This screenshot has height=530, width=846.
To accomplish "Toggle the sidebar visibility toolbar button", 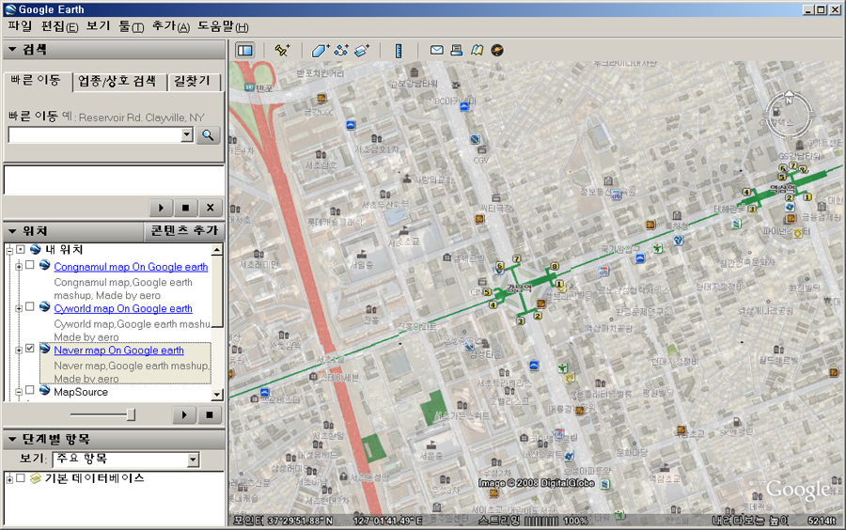I will (245, 50).
